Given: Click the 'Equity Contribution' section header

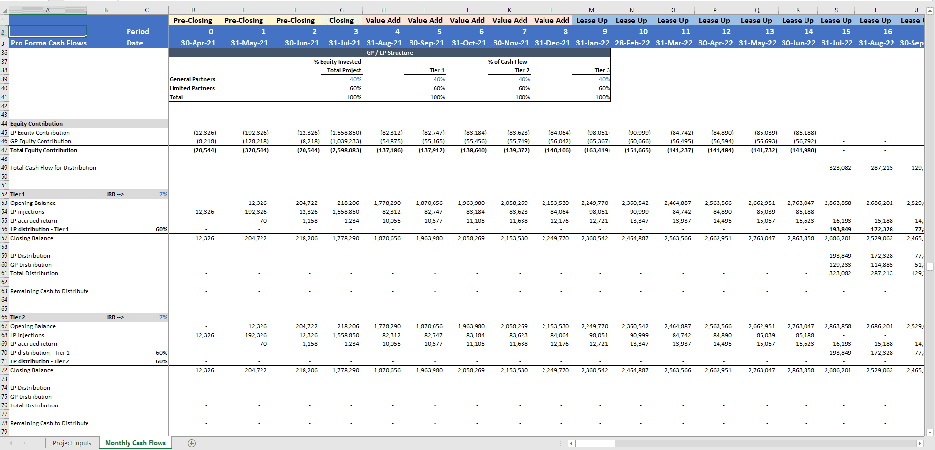Looking at the screenshot, I should pos(37,124).
